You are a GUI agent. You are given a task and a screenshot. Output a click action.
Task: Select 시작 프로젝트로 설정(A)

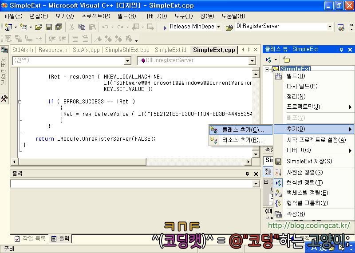(x=314, y=140)
